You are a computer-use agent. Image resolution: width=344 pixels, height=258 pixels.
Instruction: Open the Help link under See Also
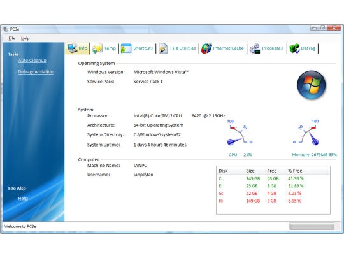pyautogui.click(x=23, y=199)
